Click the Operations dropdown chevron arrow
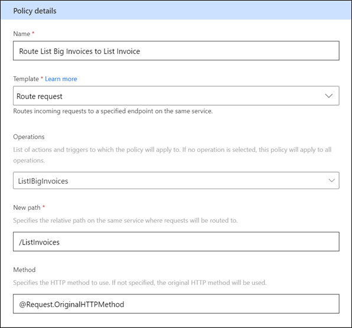The image size is (352, 328). [331, 180]
